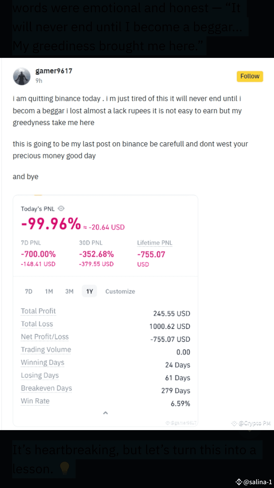Click the Winning Days label
274x488 pixels.
[x=43, y=362]
